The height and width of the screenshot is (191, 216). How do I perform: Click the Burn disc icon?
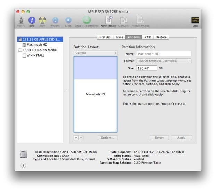pos(42,20)
